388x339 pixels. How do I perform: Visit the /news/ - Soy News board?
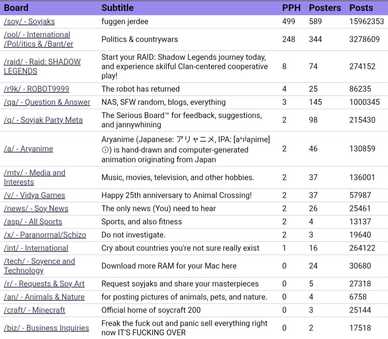click(x=36, y=208)
